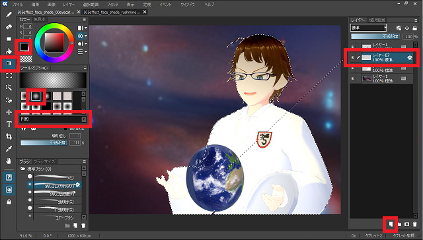
Task: Click the gradient opacity slider in Tool Options
Action: pyautogui.click(x=44, y=143)
